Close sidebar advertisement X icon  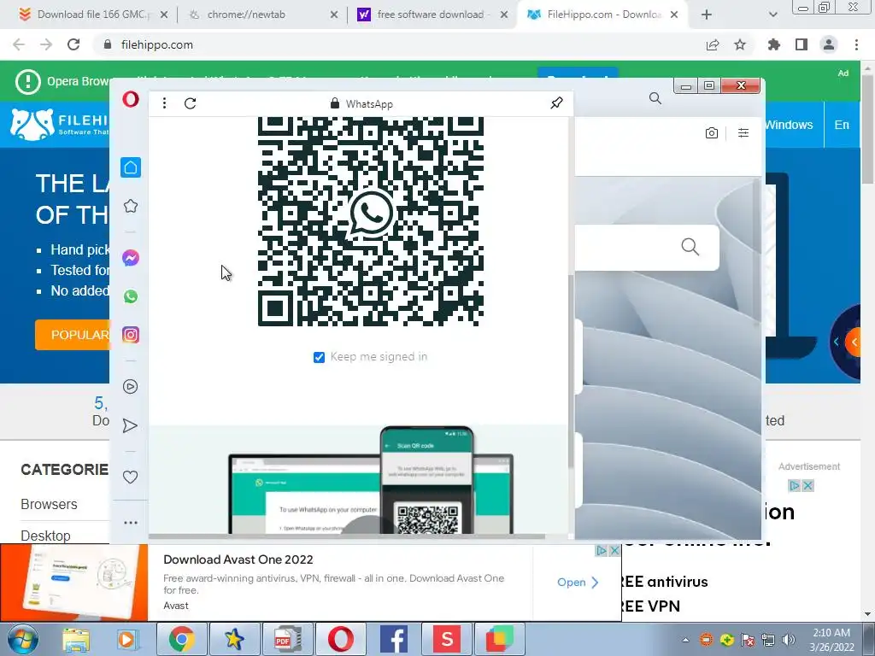(x=807, y=486)
